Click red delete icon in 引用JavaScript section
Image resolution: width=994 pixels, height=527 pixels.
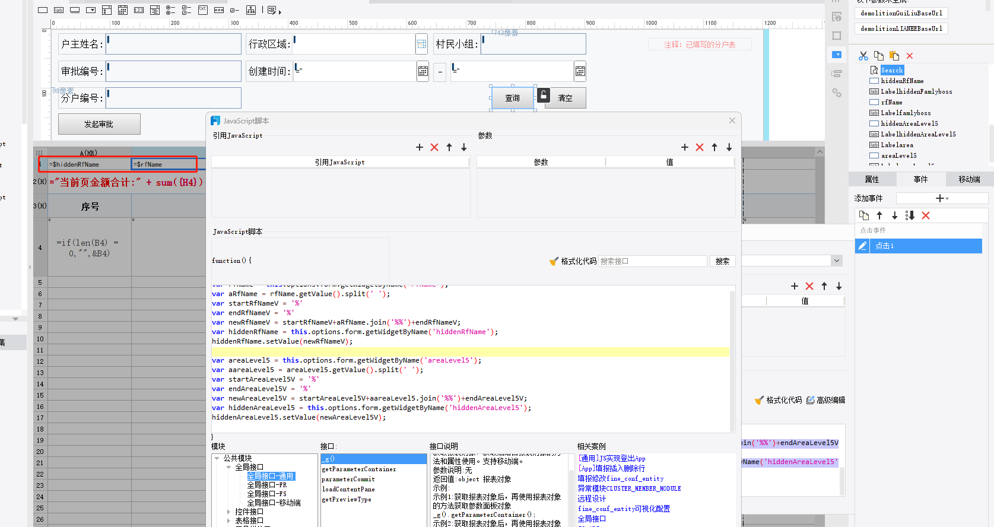[x=434, y=147]
